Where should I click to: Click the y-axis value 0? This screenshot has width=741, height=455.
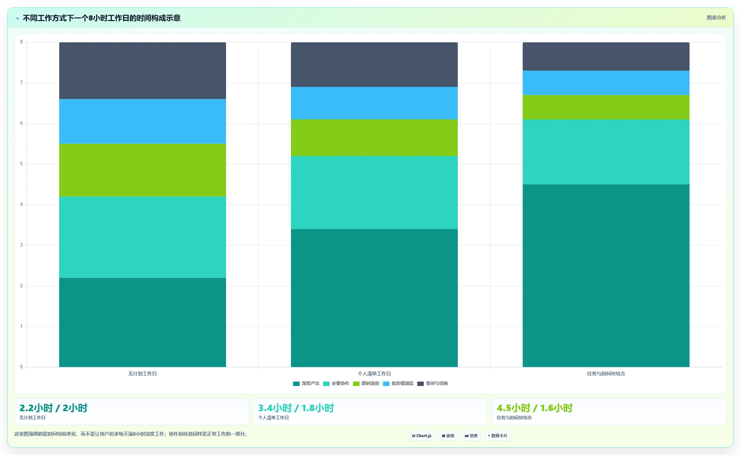tap(21, 367)
